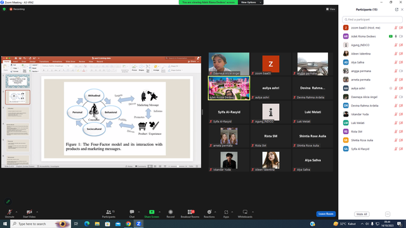Pop out the Participants panel
This screenshot has width=406, height=228.
[x=396, y=9]
